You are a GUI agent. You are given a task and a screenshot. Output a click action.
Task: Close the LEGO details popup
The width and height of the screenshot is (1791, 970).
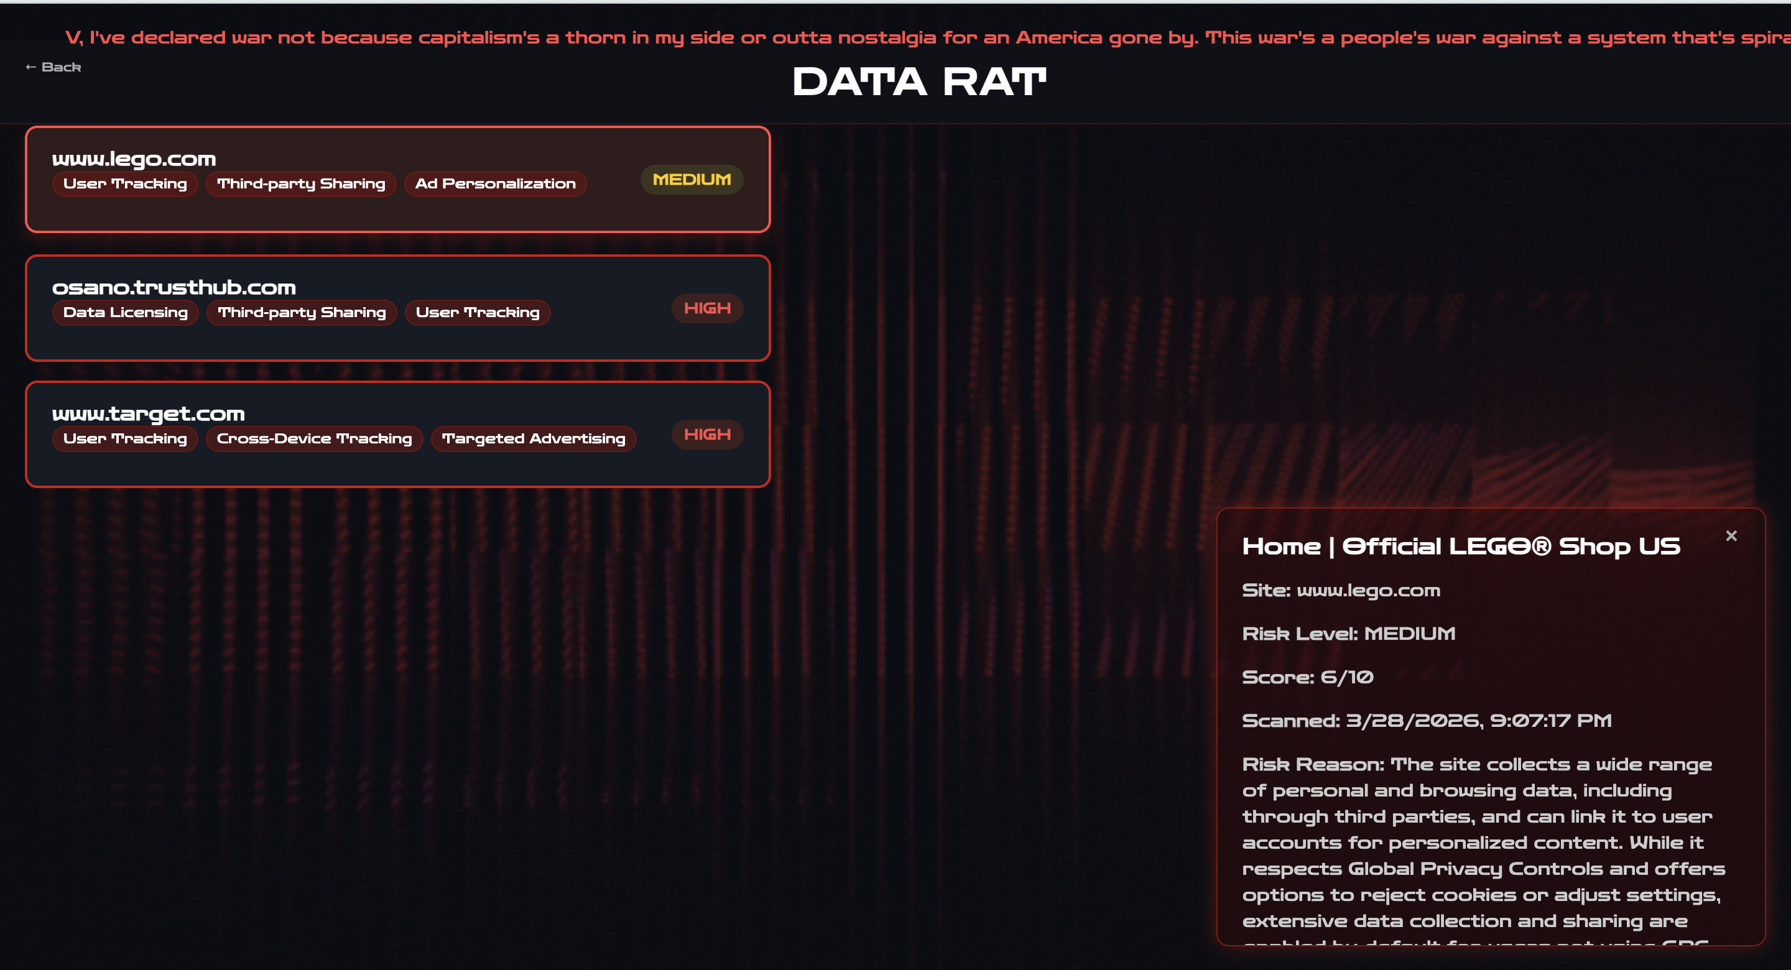[x=1731, y=535]
